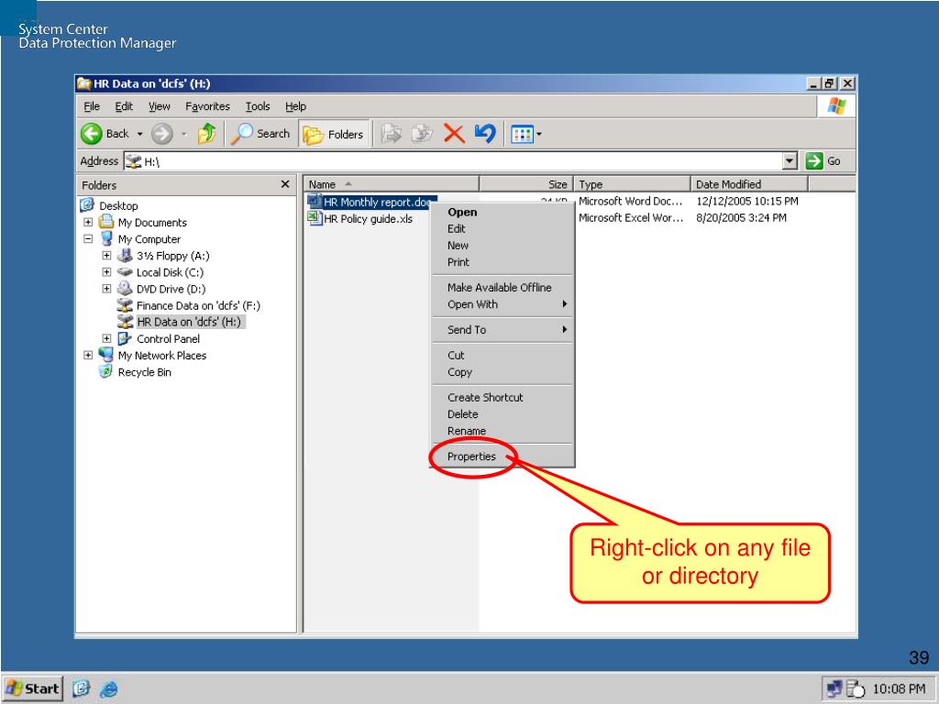Click the red Delete X icon
Viewport: 939px width, 704px height.
pos(454,134)
